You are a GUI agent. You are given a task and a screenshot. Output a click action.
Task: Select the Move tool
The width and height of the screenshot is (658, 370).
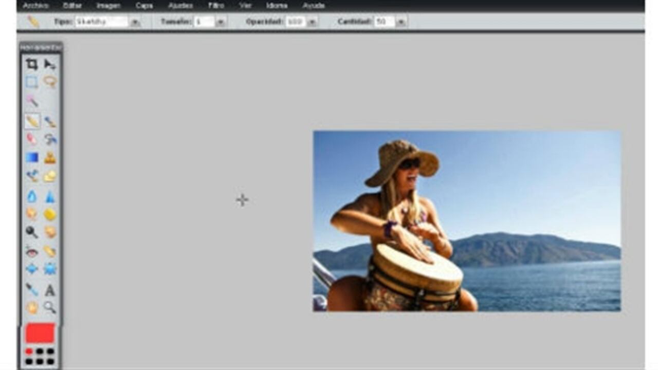[50, 64]
